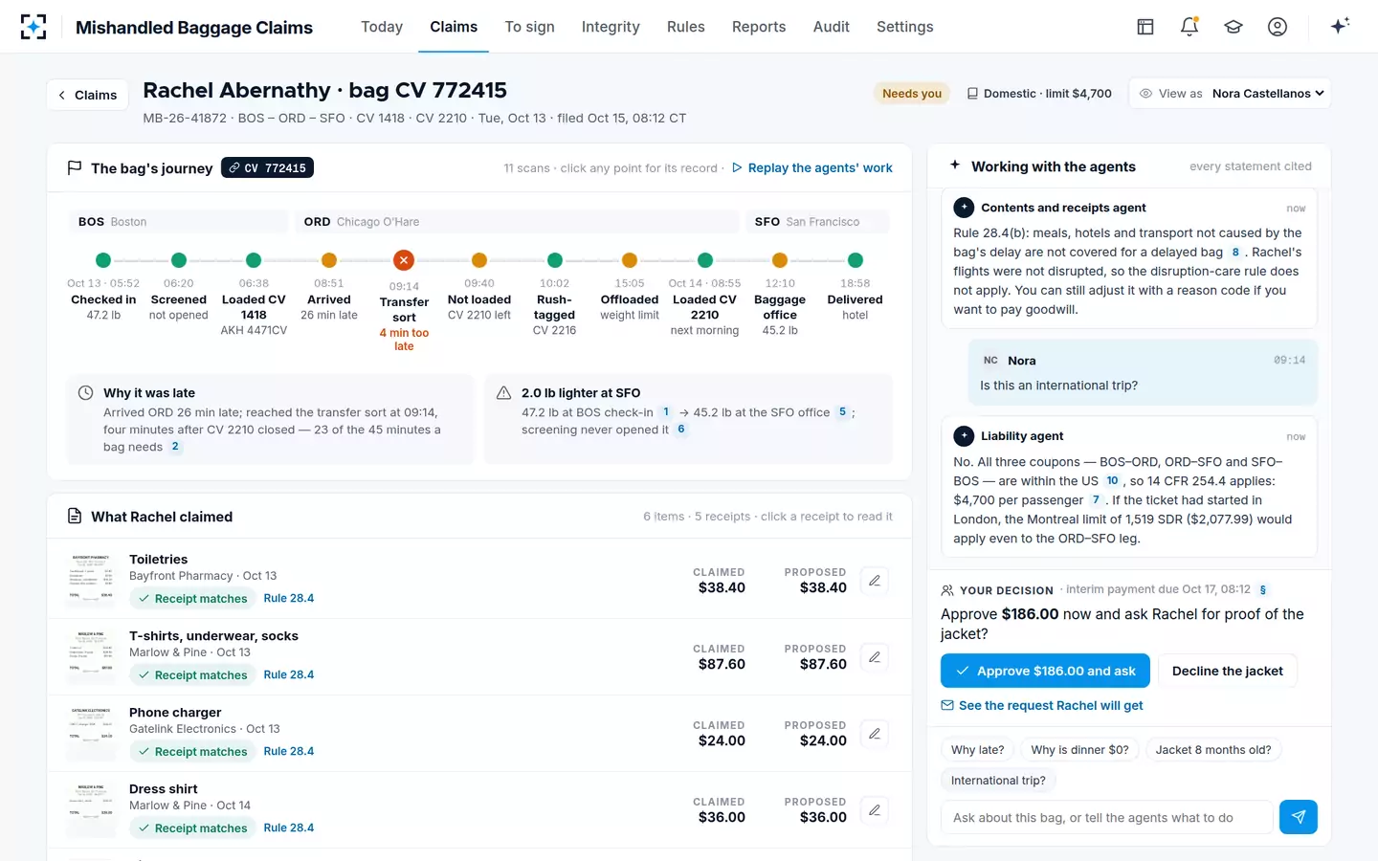The height and width of the screenshot is (861, 1378).
Task: Choose the 'Jacket 8 months old?' suggestion
Action: click(x=1213, y=750)
